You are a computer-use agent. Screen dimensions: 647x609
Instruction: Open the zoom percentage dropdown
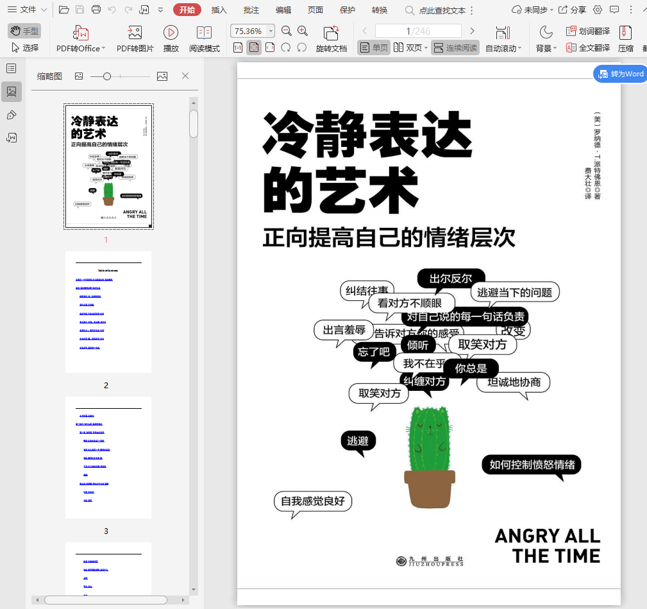271,31
